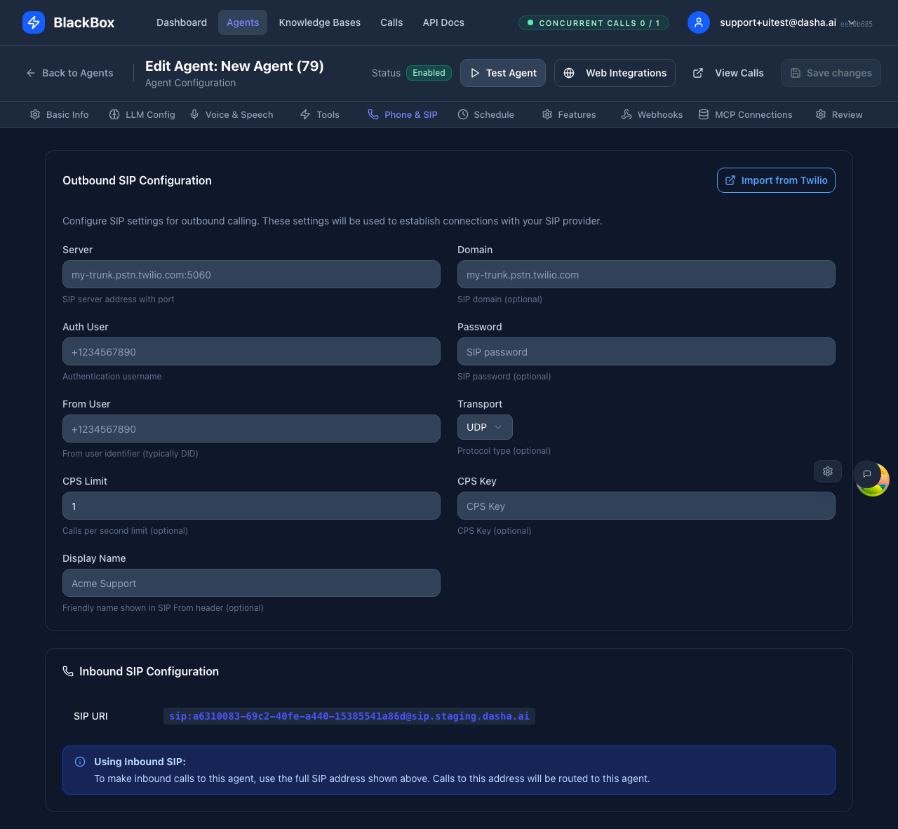The height and width of the screenshot is (829, 898).
Task: Open the Voice & Speech tab
Action: (x=232, y=114)
